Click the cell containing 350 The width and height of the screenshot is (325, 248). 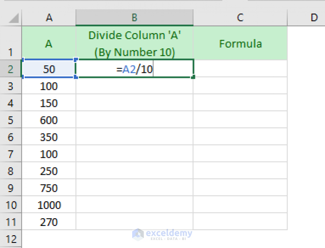pos(49,137)
